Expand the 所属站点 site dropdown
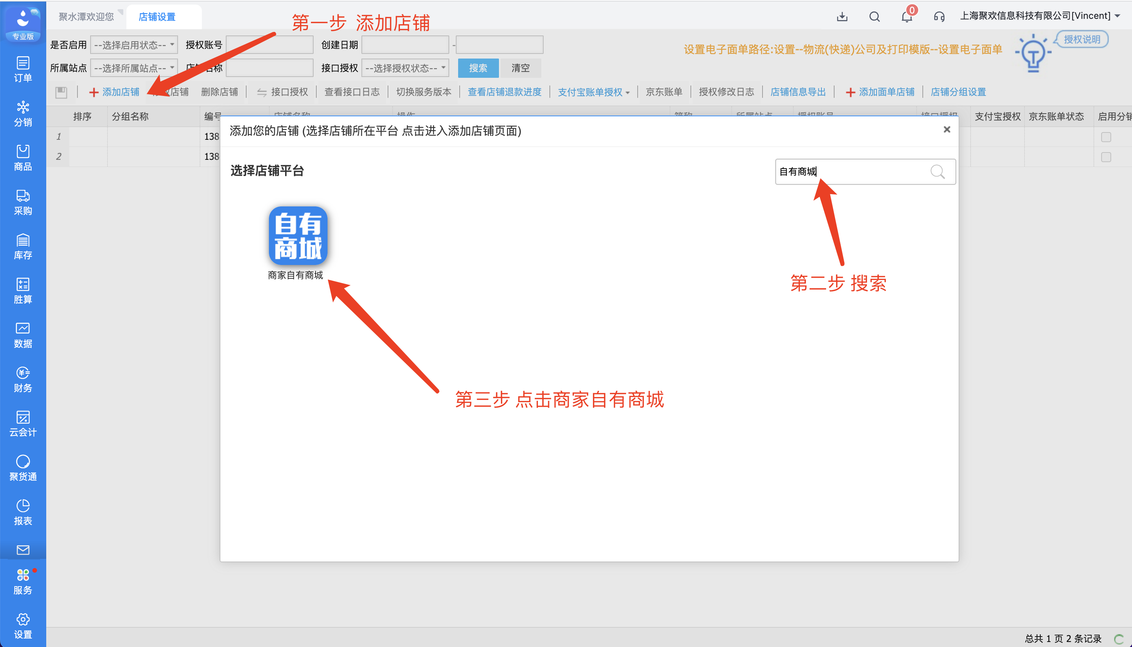This screenshot has width=1132, height=647. tap(134, 68)
